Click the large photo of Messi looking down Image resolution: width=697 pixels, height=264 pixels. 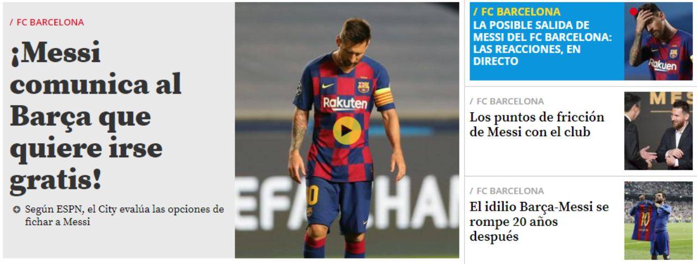(x=347, y=130)
